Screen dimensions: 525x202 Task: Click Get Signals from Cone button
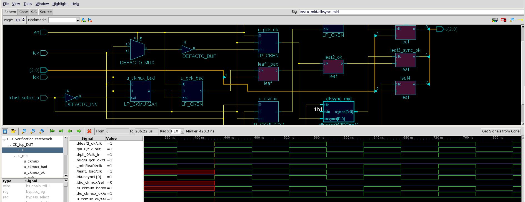pos(501,131)
